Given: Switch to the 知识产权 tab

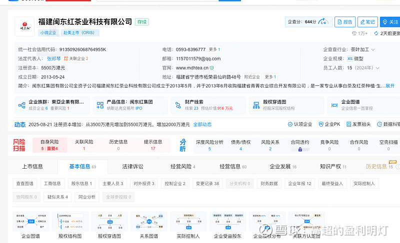Looking at the screenshot, I should click(330, 167).
